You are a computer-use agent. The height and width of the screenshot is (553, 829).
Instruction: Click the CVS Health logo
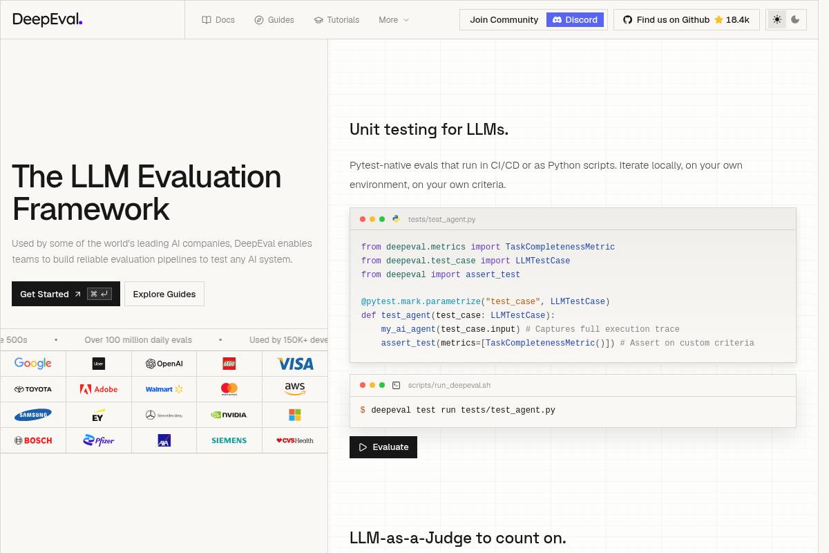(295, 440)
